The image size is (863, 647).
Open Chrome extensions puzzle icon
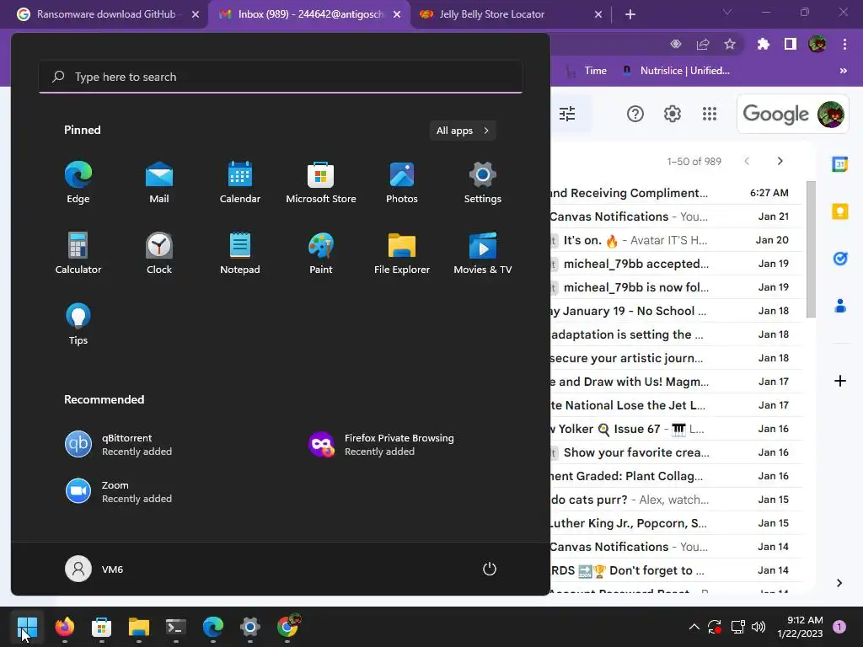coord(763,44)
